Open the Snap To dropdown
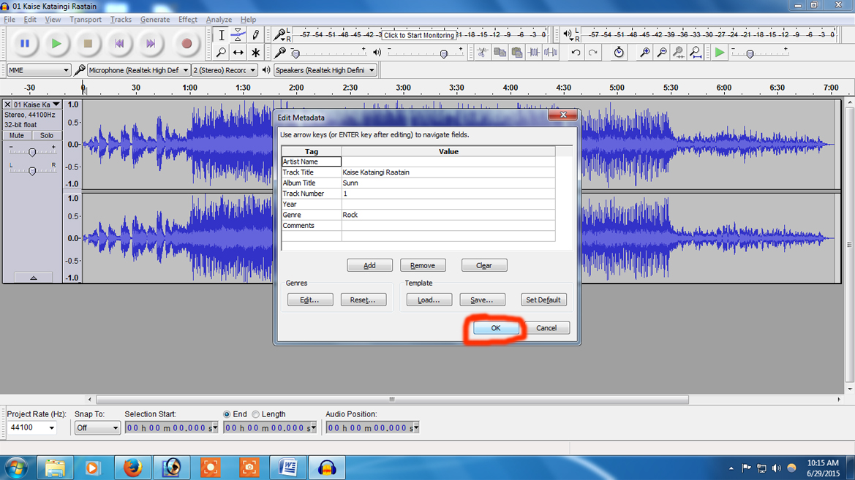This screenshot has height=480, width=855. tap(97, 427)
